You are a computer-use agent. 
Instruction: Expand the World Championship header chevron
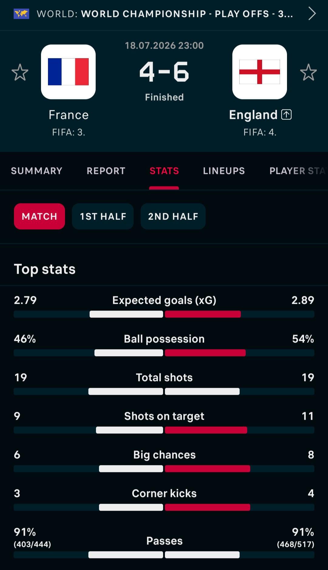[x=312, y=14]
